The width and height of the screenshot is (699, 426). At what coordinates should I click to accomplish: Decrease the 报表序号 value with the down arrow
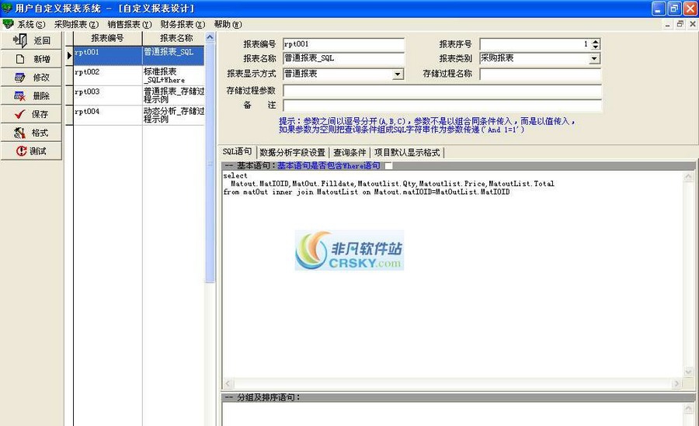tap(596, 47)
